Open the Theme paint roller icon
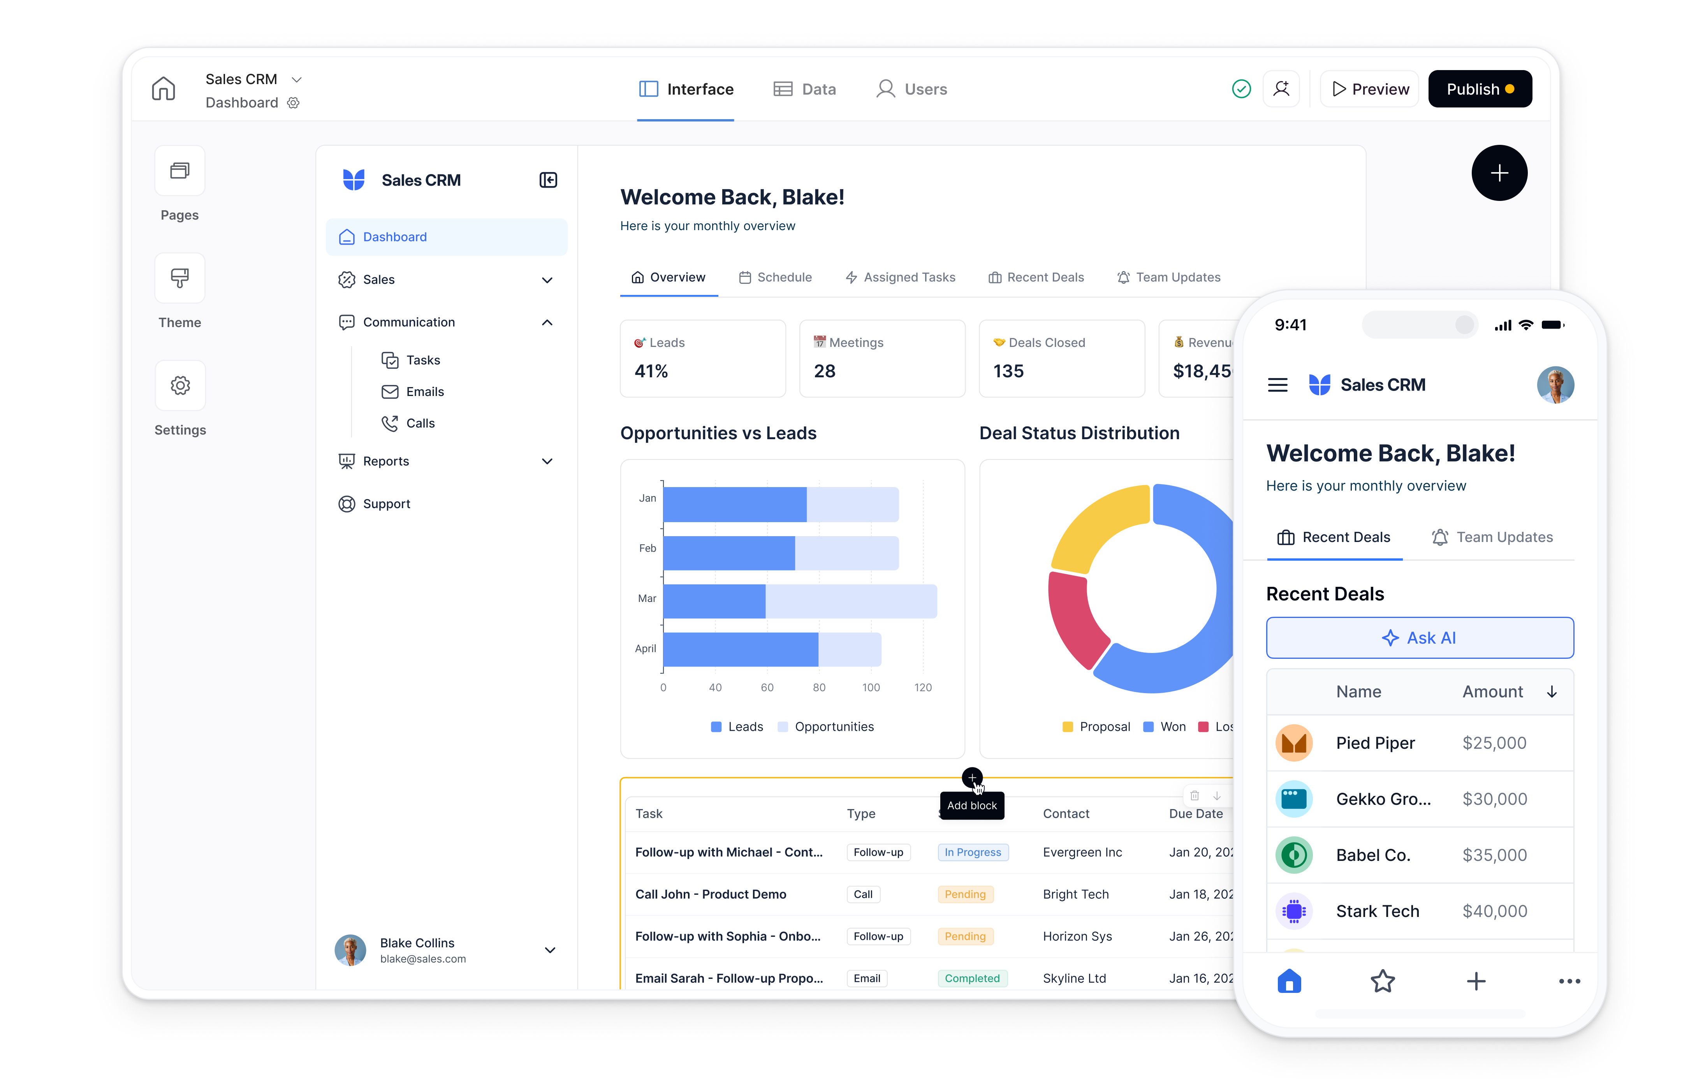1682x1084 pixels. (x=180, y=278)
